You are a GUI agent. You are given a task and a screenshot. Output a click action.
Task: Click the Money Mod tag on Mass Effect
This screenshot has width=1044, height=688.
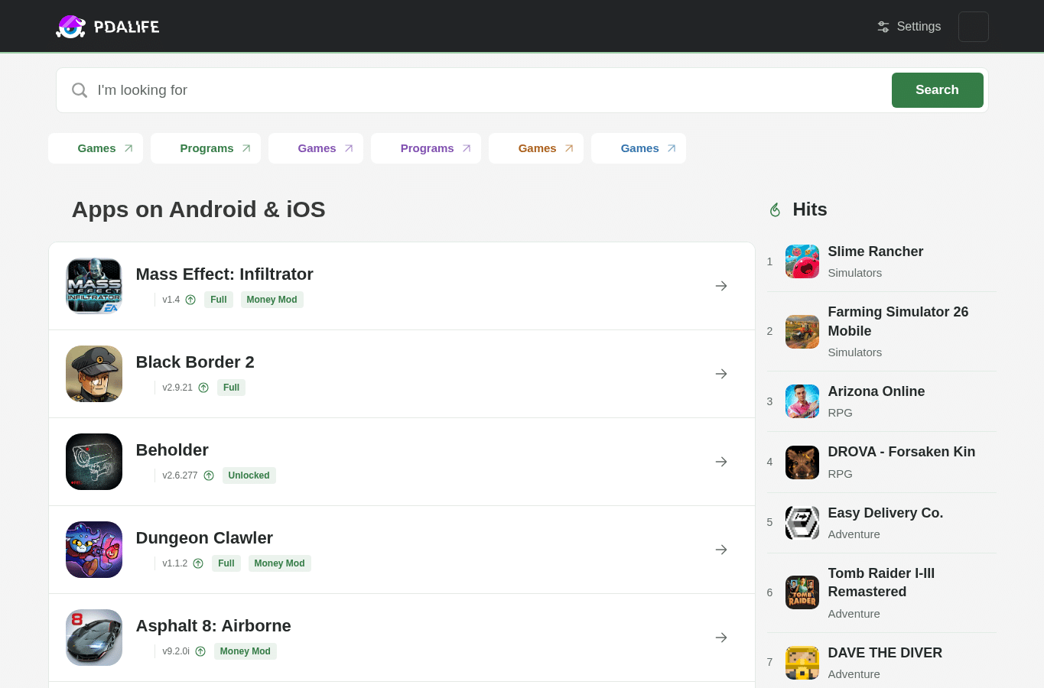(x=272, y=300)
